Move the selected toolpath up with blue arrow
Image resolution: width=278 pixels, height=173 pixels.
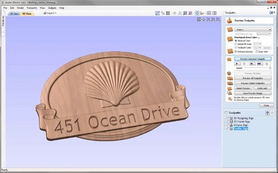[x=267, y=112]
